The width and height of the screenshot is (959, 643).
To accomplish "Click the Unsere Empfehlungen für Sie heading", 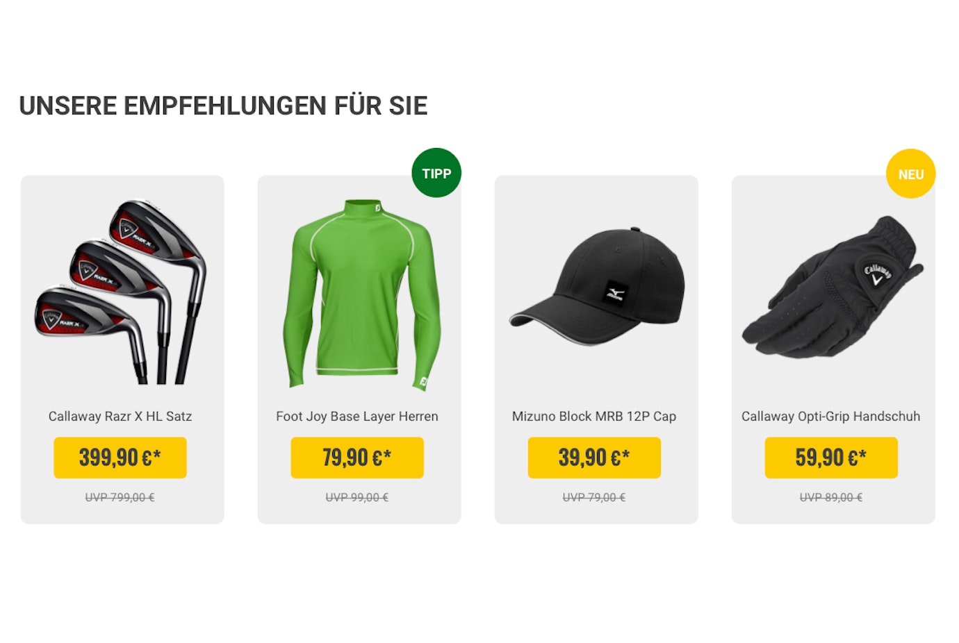I will (223, 106).
